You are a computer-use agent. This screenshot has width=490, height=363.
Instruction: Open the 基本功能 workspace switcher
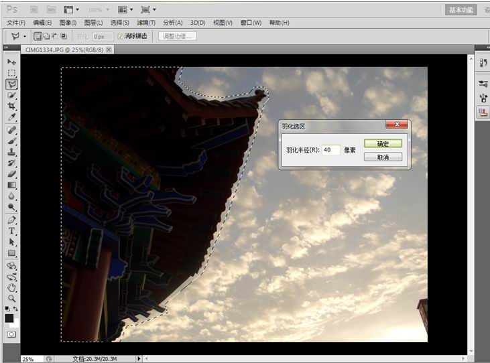tap(461, 10)
